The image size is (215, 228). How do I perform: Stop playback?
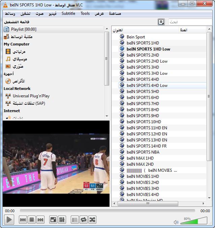pos(32,220)
